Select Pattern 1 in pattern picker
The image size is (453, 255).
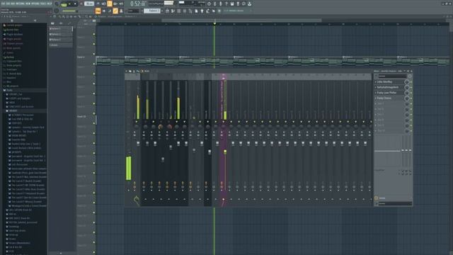pos(61,28)
